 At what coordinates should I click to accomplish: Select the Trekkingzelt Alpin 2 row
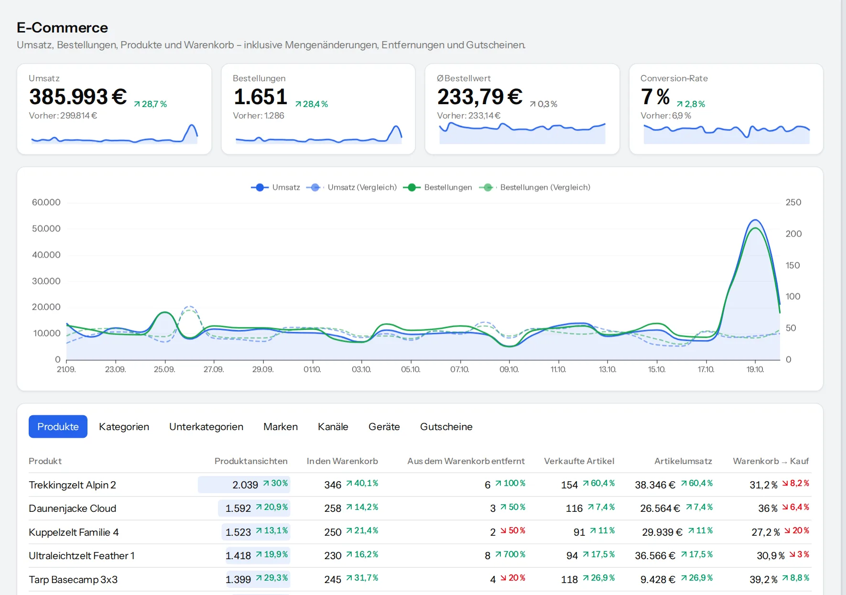coord(420,485)
